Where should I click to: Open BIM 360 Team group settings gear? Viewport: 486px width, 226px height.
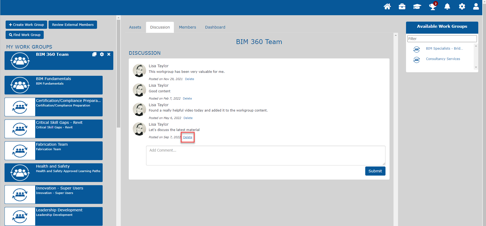tap(102, 54)
